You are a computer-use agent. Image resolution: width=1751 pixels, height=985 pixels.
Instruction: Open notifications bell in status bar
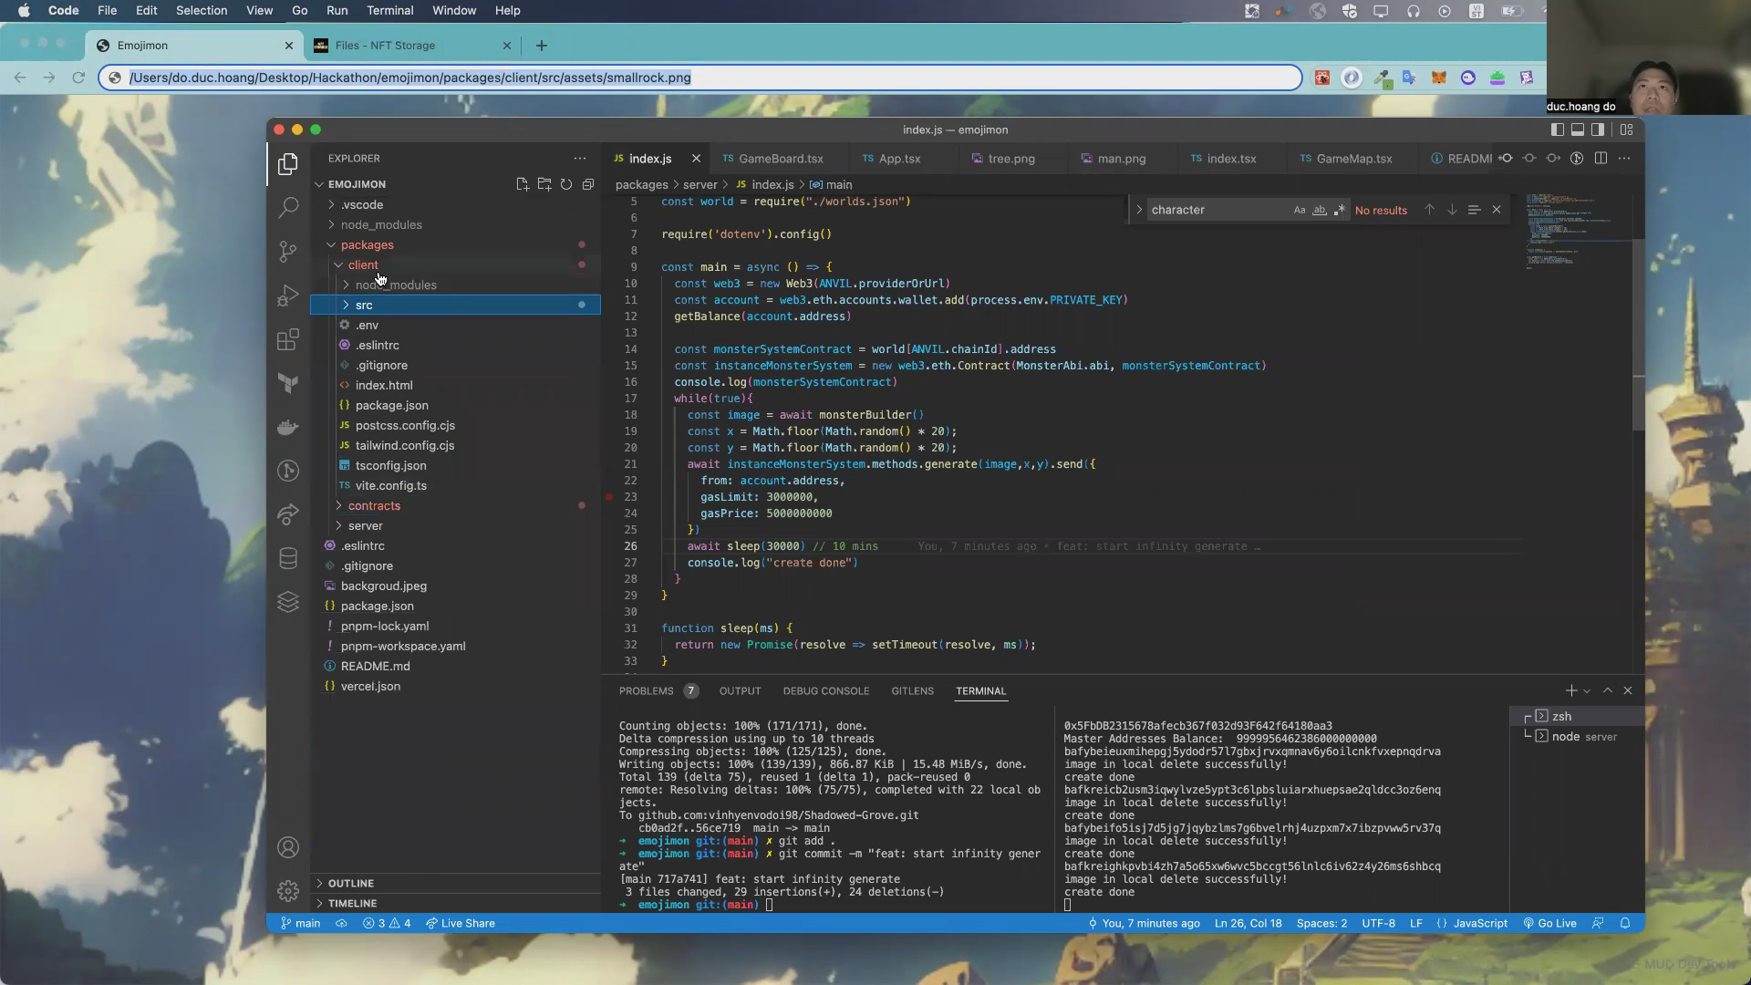tap(1625, 923)
